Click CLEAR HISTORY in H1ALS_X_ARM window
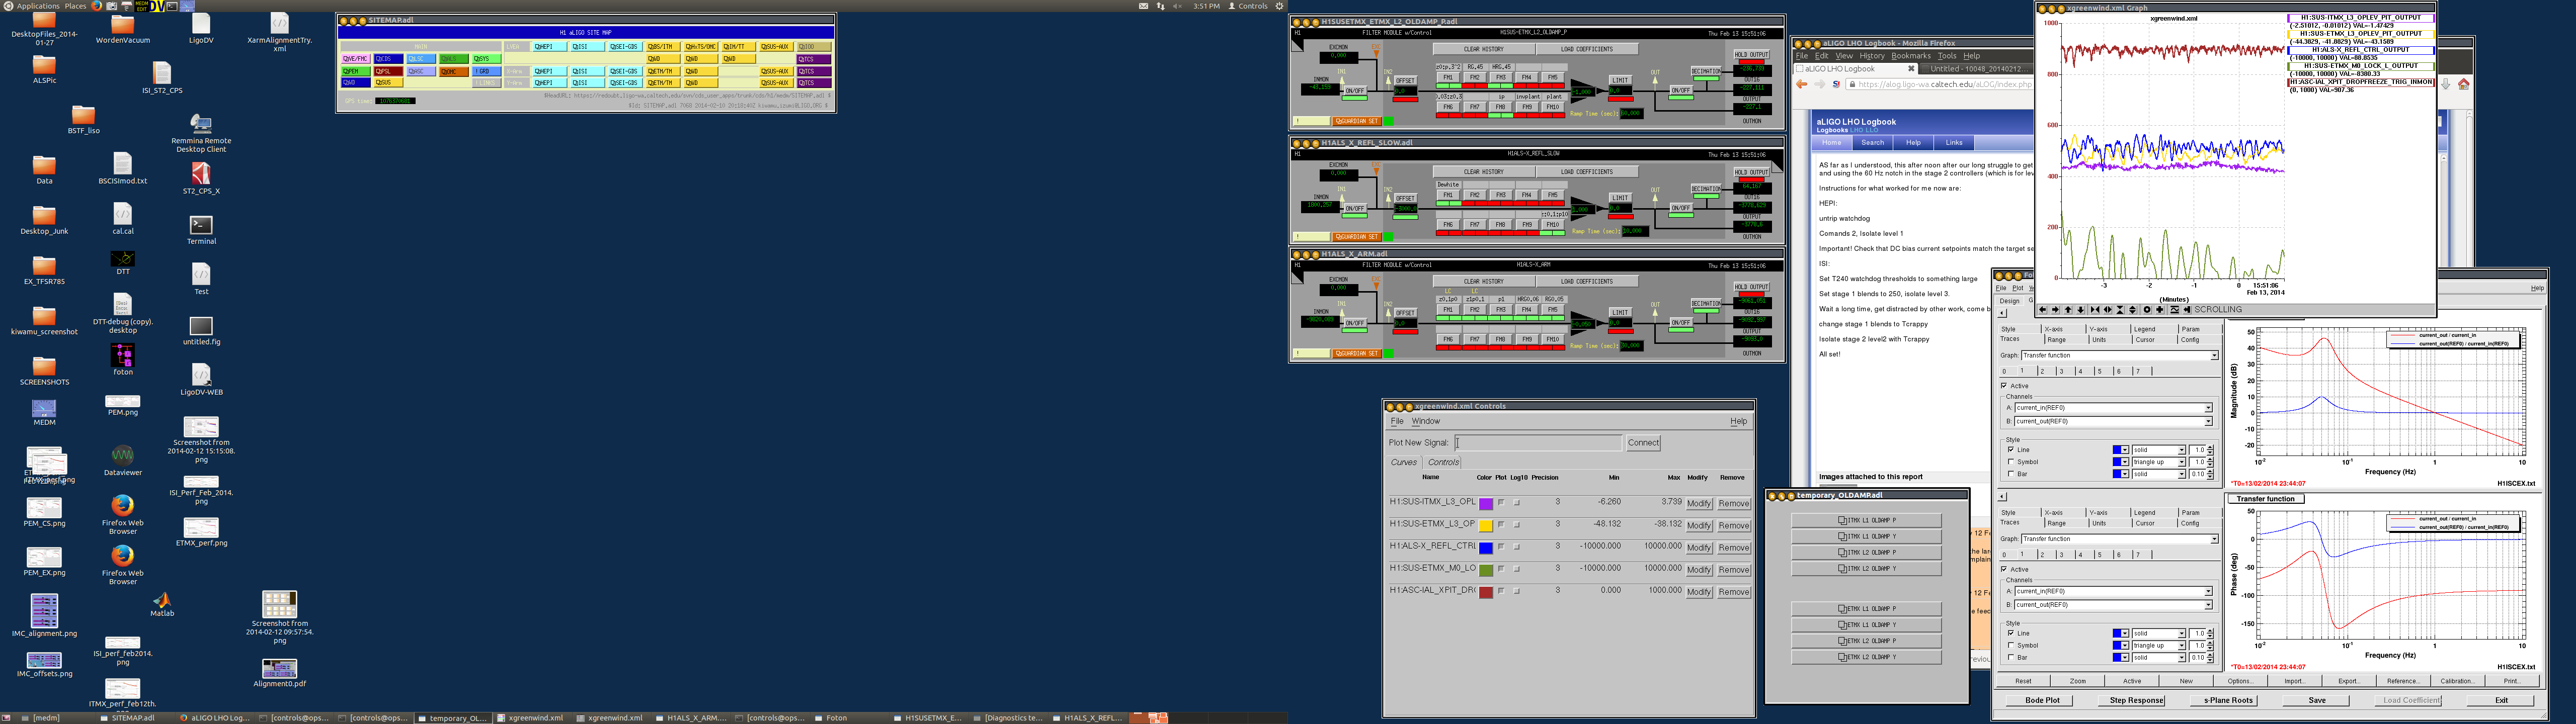Screen dimensions: 2576x724 point(1484,281)
